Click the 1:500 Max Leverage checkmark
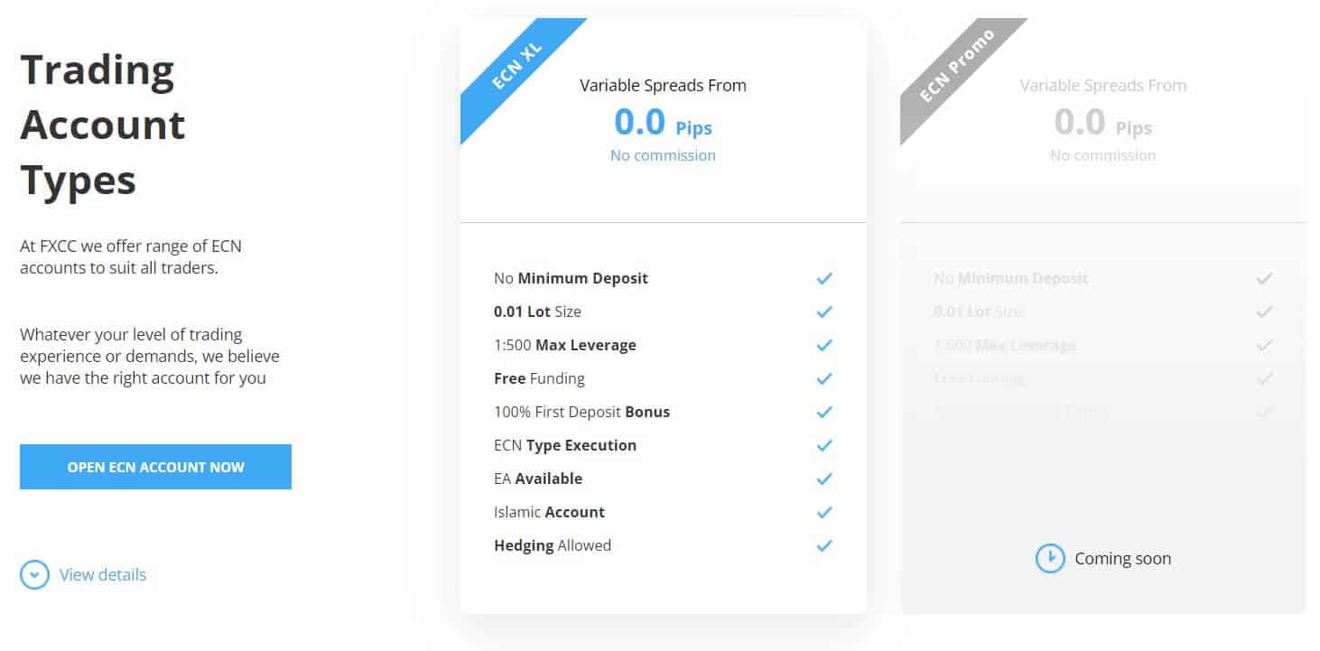This screenshot has width=1320, height=651. point(823,345)
